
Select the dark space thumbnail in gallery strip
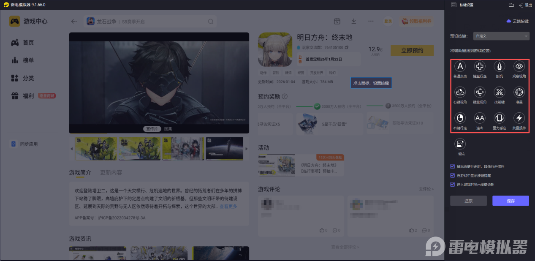pyautogui.click(x=224, y=149)
